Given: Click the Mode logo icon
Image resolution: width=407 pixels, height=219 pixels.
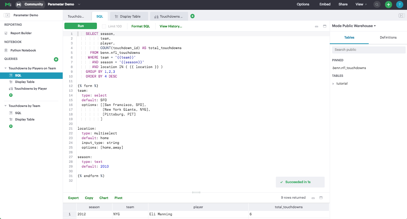Looking at the screenshot, I should tap(8, 4).
